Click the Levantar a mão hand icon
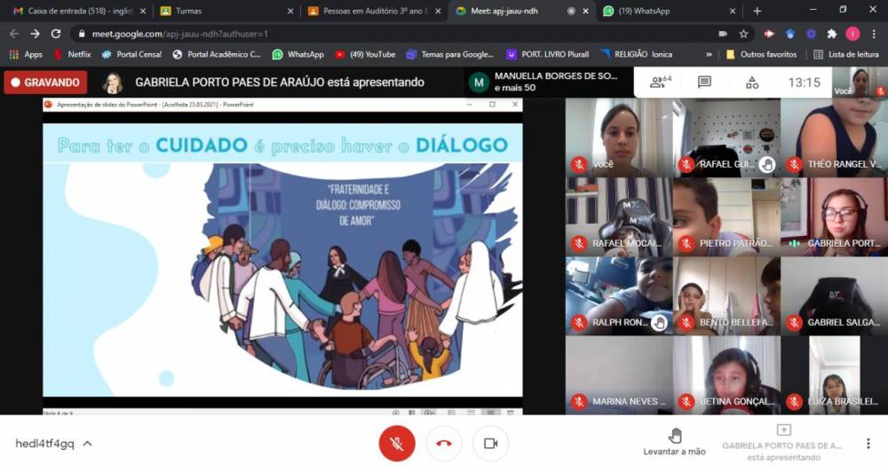888x472 pixels. 675,435
